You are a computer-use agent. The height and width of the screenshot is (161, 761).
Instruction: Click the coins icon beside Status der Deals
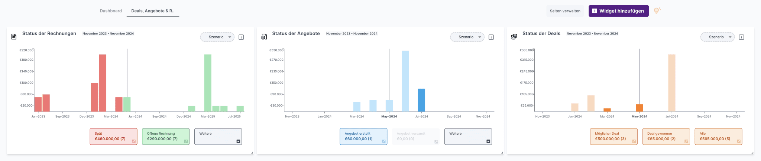point(514,37)
